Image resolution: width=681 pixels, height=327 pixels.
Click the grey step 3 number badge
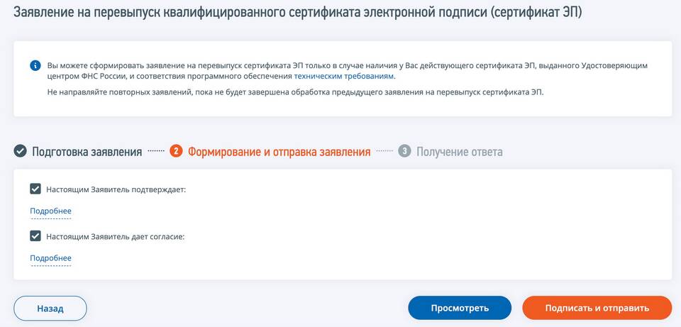tap(404, 151)
